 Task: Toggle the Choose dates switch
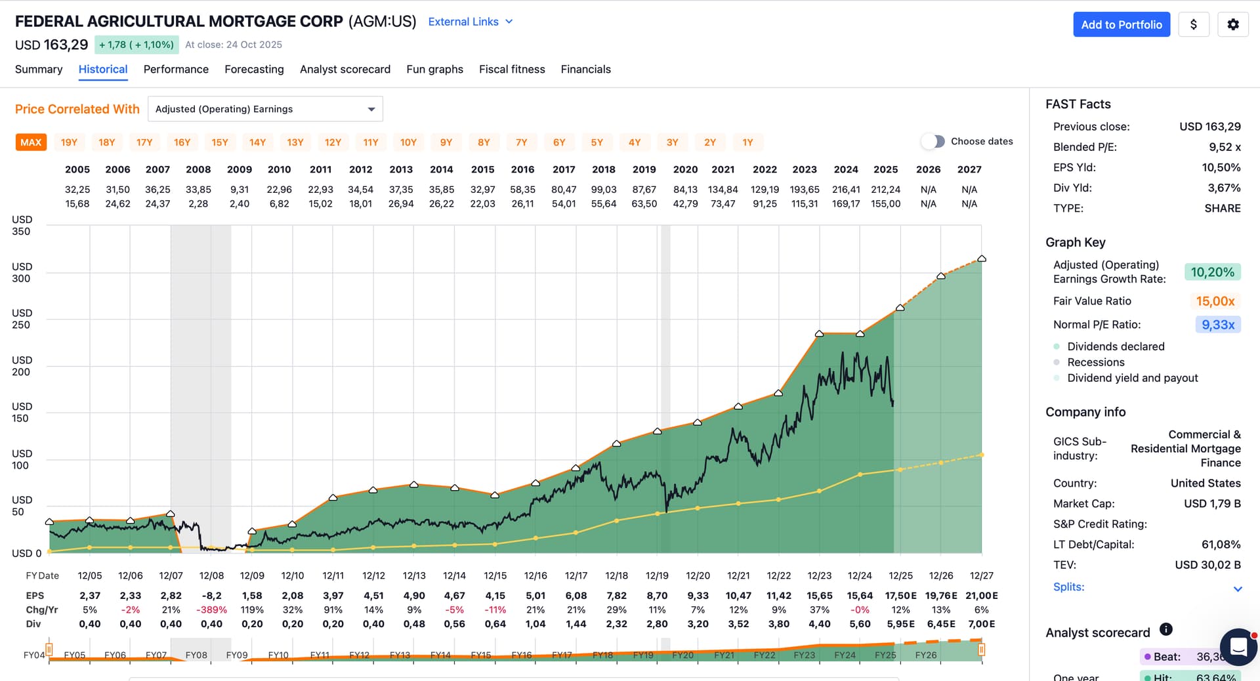click(x=933, y=141)
